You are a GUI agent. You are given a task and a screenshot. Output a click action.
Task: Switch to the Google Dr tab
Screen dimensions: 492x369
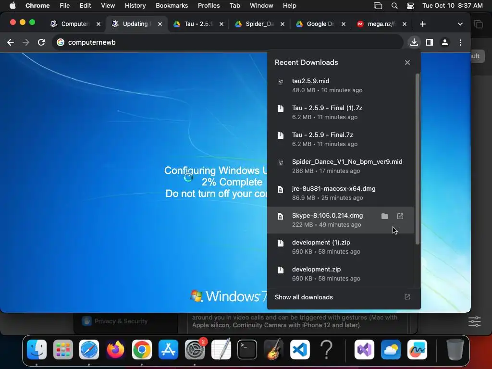click(320, 24)
